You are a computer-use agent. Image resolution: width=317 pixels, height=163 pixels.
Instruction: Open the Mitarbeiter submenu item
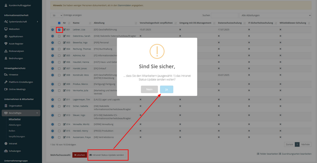15,119
